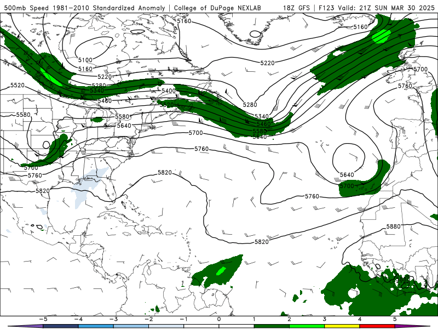
Task: Click the colorbar tick label 1
Action: 254,319
